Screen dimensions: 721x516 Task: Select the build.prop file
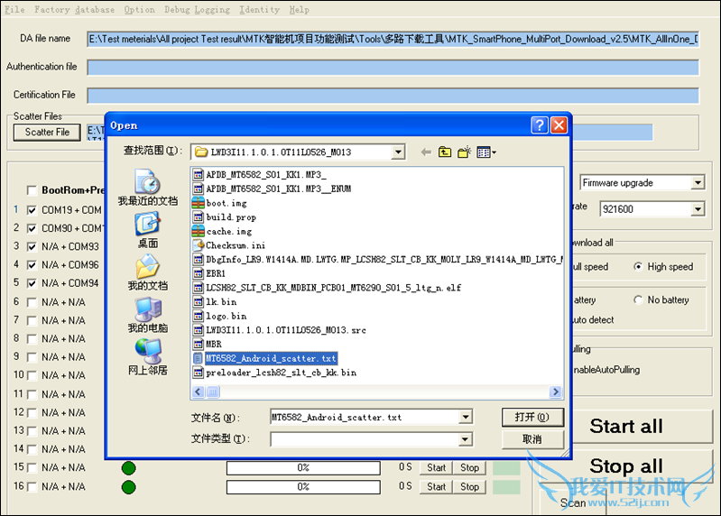coord(225,217)
